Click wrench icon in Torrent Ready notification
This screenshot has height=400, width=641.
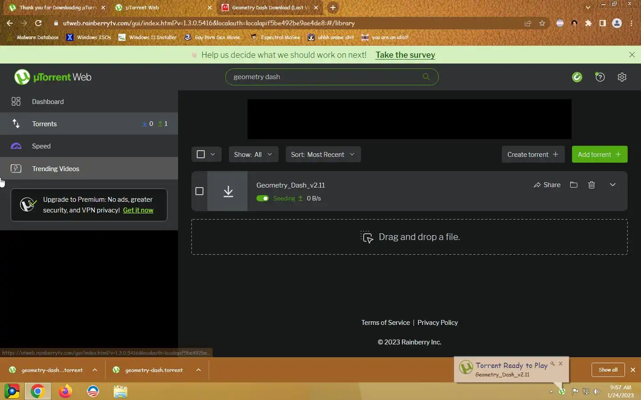(552, 364)
